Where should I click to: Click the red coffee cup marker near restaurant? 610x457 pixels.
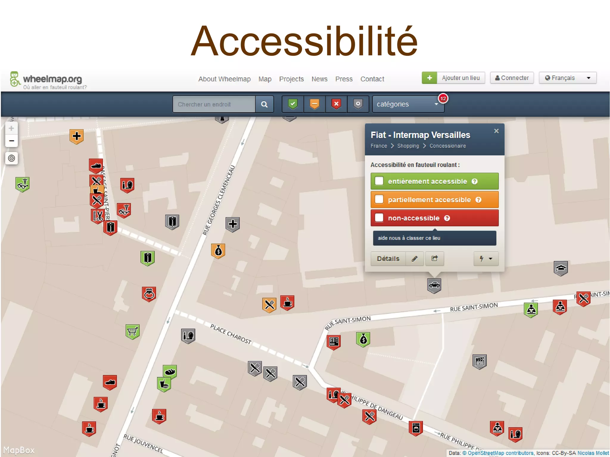(x=287, y=303)
